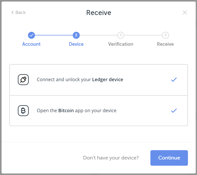Close the Receive dialog with X
The height and width of the screenshot is (175, 197).
click(185, 12)
